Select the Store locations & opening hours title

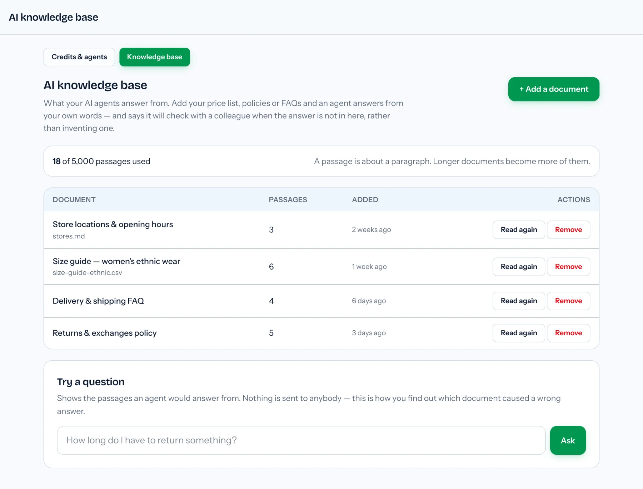pos(113,224)
